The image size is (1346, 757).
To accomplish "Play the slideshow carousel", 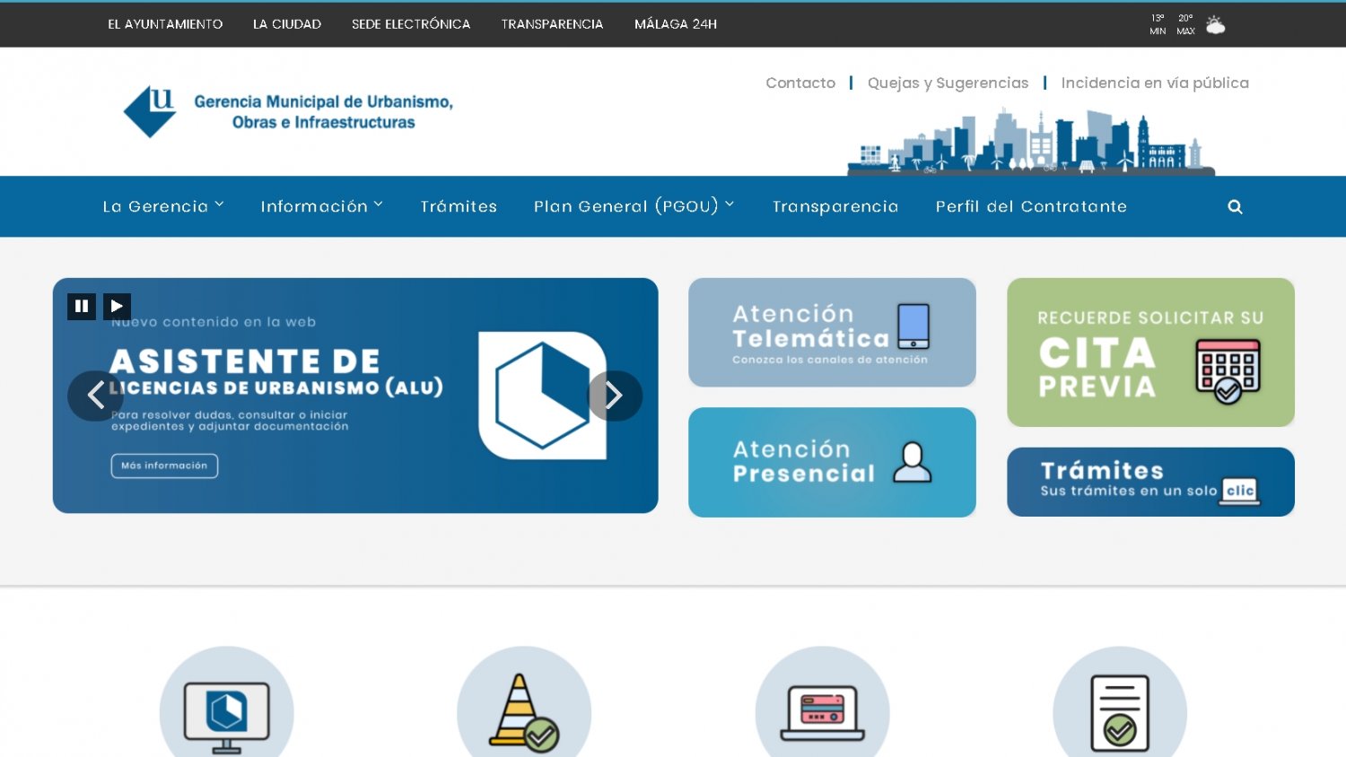I will [117, 306].
